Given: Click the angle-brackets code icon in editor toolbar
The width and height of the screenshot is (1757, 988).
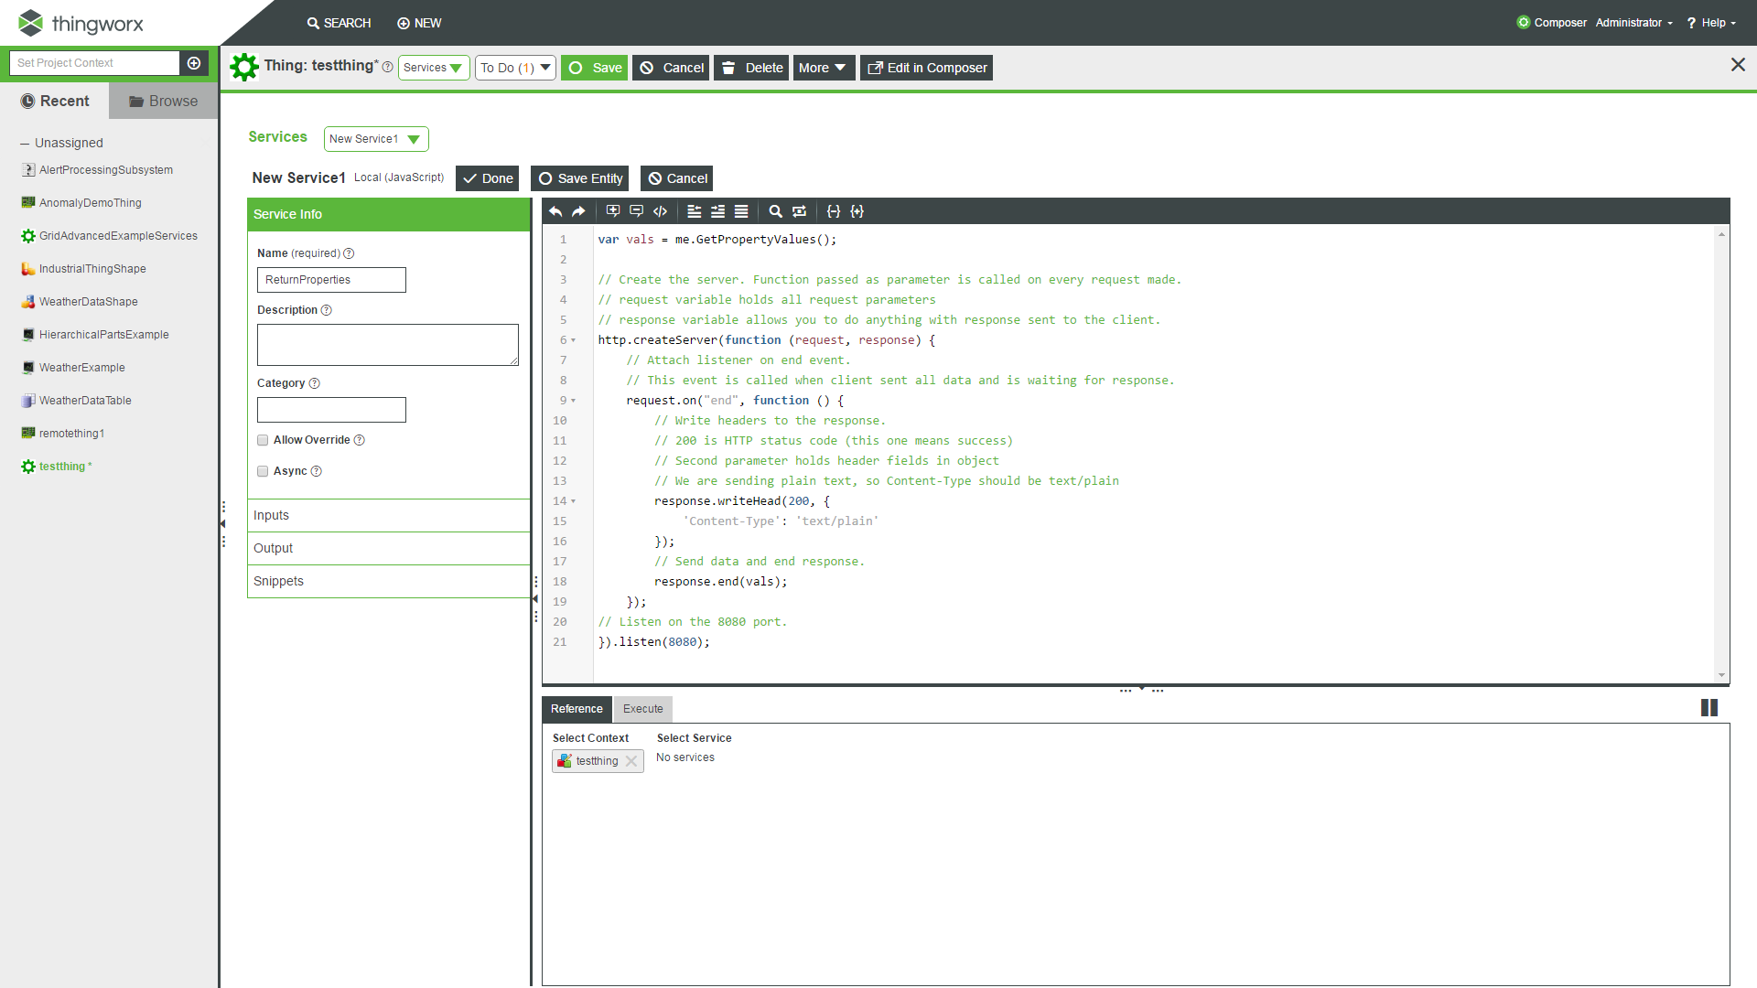Looking at the screenshot, I should point(660,211).
